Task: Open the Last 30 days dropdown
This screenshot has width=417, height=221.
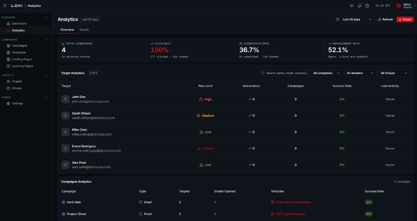Action: (357, 19)
